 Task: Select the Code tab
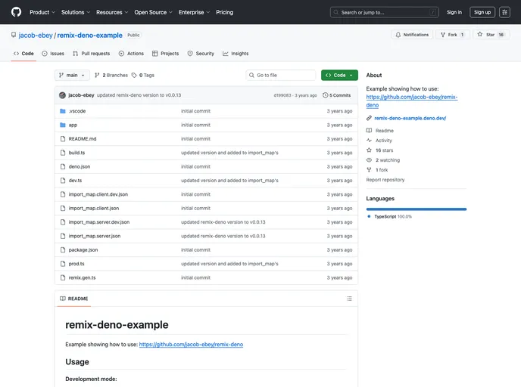click(x=23, y=54)
